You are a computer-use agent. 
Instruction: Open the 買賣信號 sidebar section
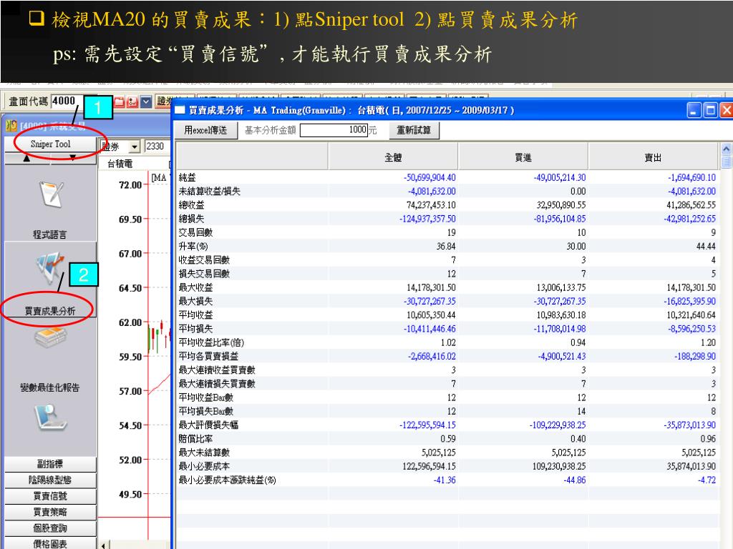pos(50,496)
